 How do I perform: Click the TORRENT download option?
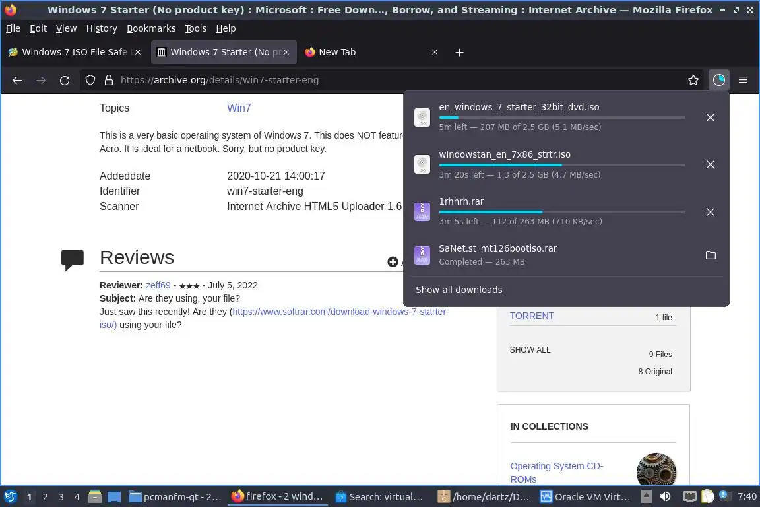tap(532, 316)
